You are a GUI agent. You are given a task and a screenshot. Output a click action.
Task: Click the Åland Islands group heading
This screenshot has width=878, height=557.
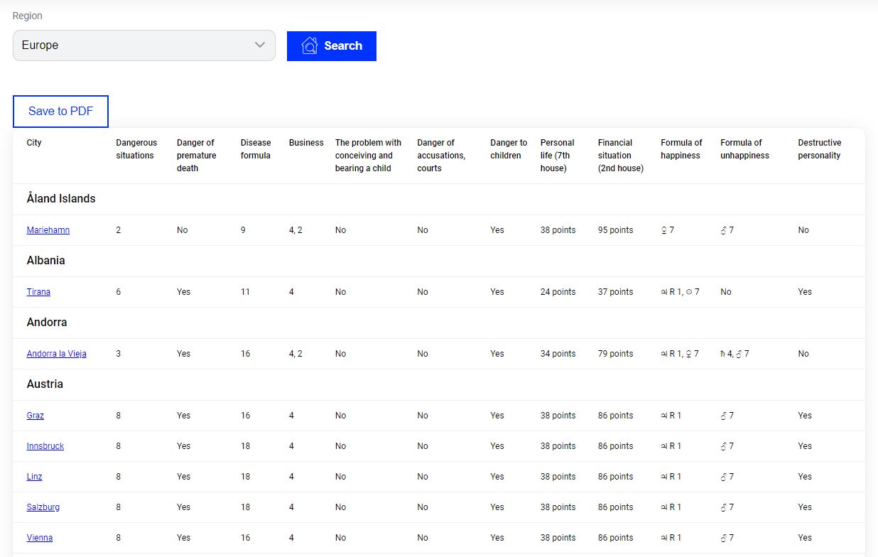pyautogui.click(x=61, y=199)
